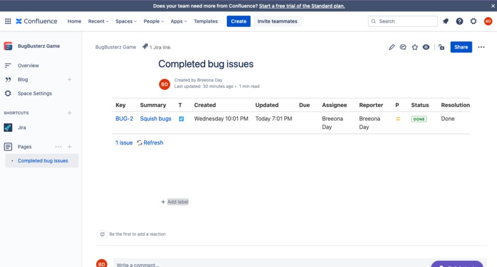The width and height of the screenshot is (497, 267).
Task: Open page restrictions lock icon
Action: pos(442,47)
